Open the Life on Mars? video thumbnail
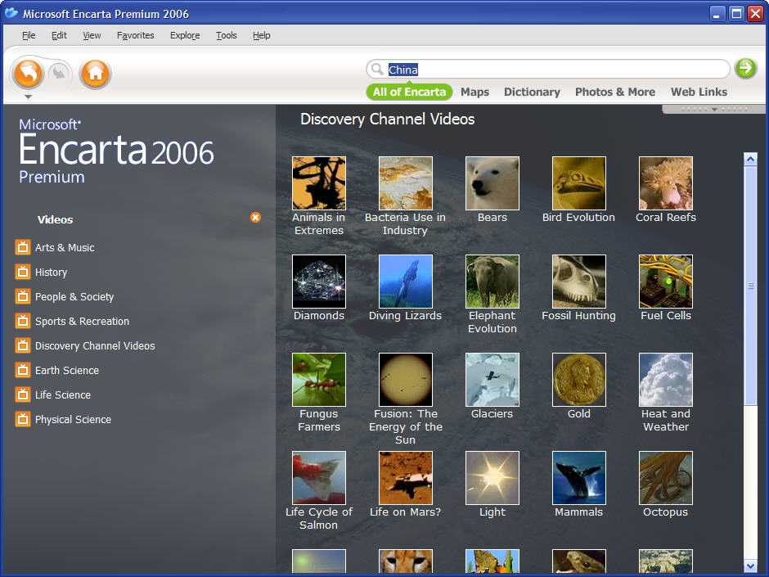The image size is (769, 577). tap(406, 477)
